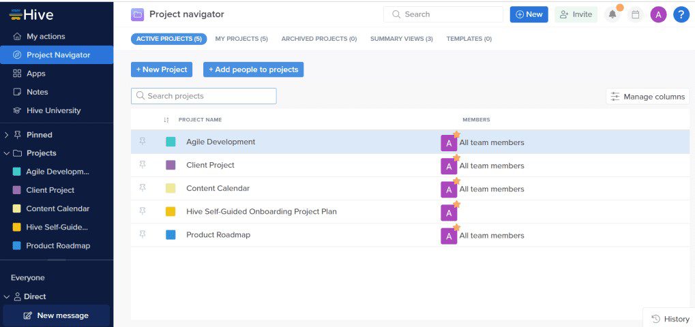This screenshot has width=695, height=327.
Task: Click the Project Name column header
Action: point(201,120)
